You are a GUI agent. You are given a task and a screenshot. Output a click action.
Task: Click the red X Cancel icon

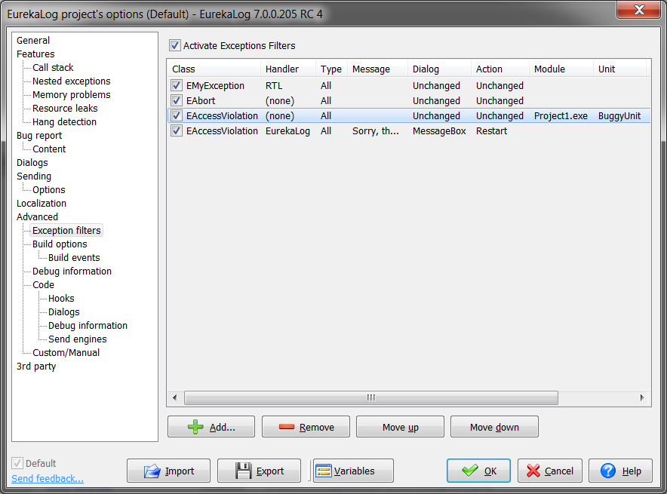tap(534, 471)
